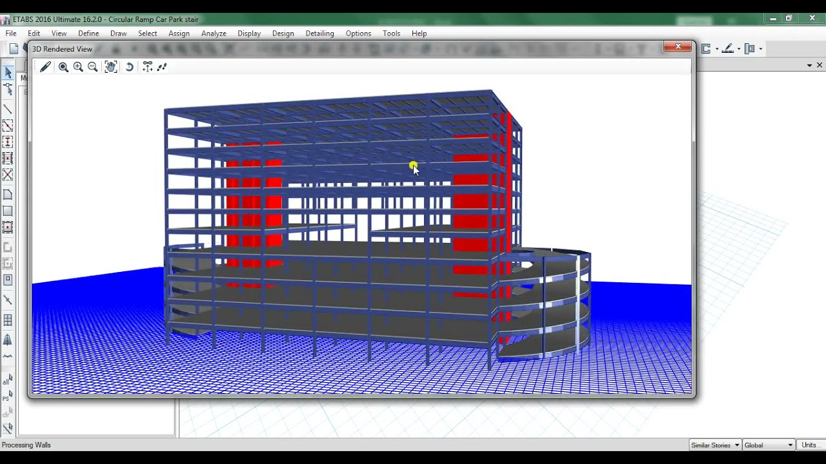Click the zoom out magnifier icon
The image size is (826, 464).
click(x=92, y=67)
